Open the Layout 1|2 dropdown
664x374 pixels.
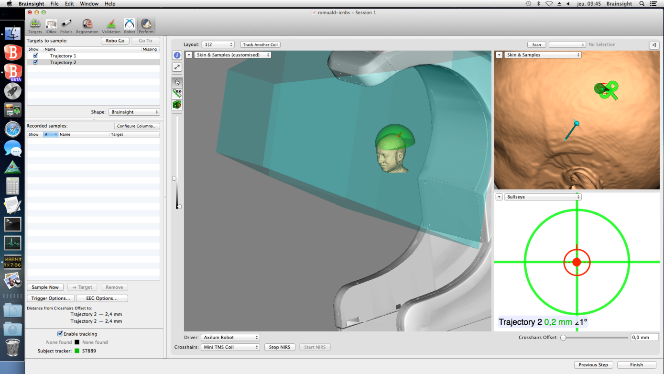(x=218, y=44)
